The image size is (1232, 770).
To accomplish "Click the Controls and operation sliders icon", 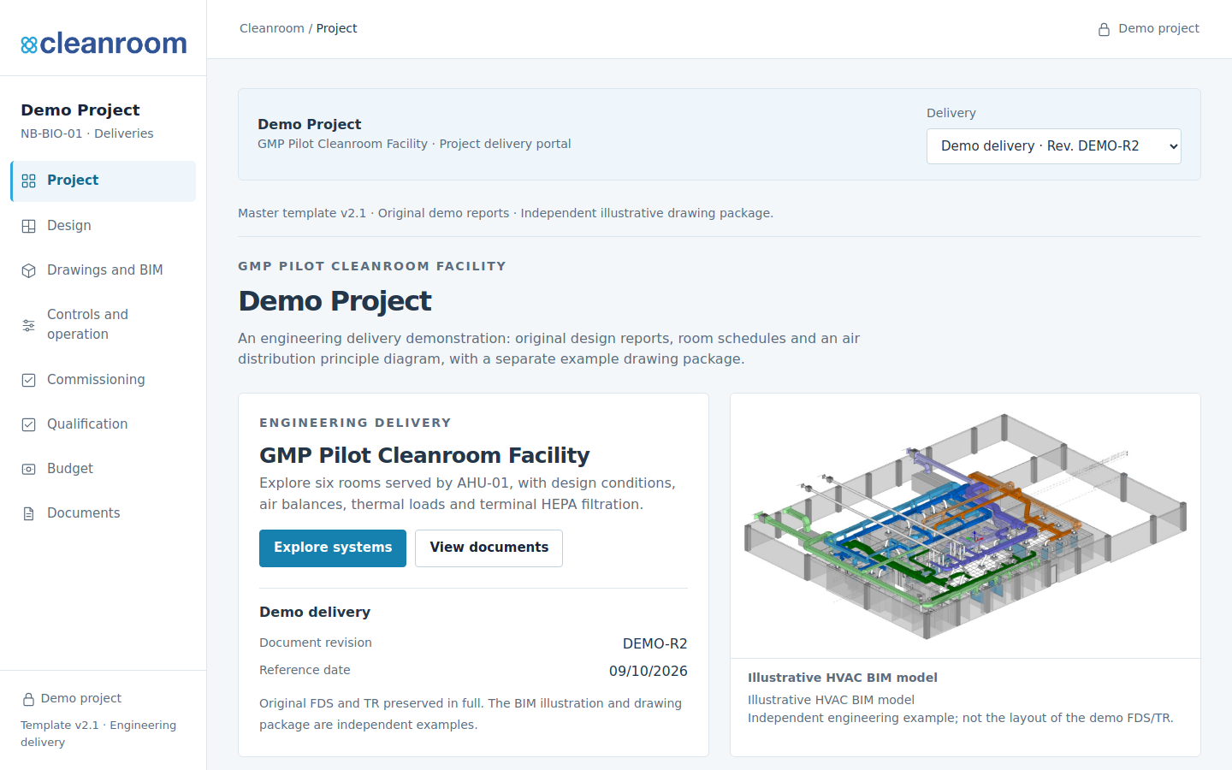I will 29,325.
